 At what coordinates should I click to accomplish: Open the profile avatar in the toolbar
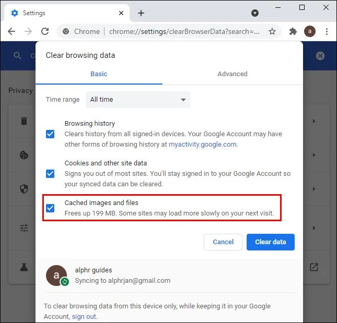point(309,31)
